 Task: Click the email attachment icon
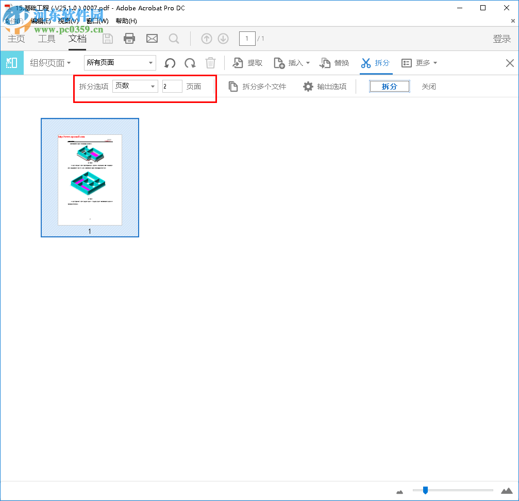152,38
